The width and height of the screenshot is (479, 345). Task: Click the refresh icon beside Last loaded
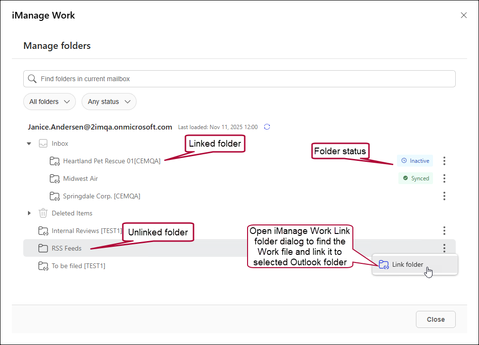tap(267, 127)
